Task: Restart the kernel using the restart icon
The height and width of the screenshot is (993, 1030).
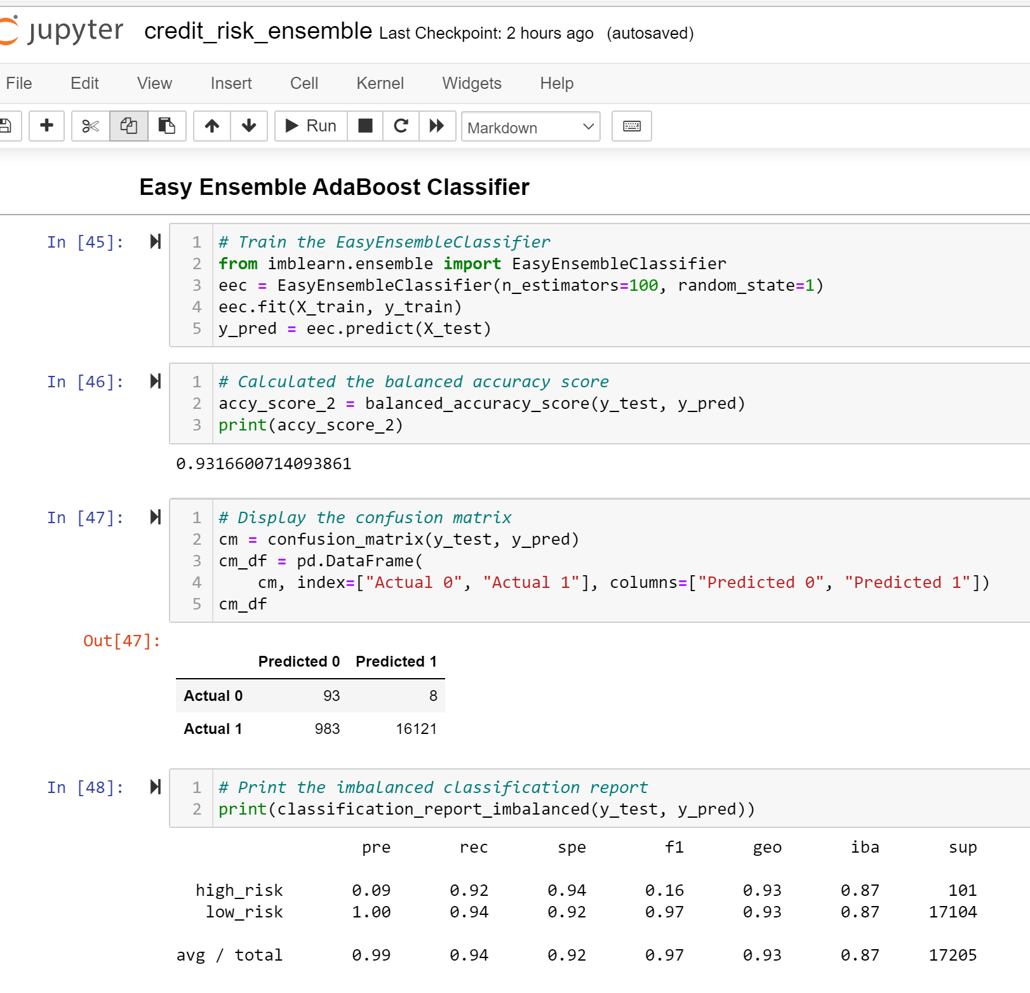Action: (401, 126)
